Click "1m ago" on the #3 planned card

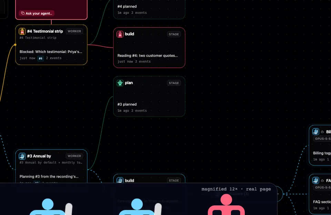(123, 111)
